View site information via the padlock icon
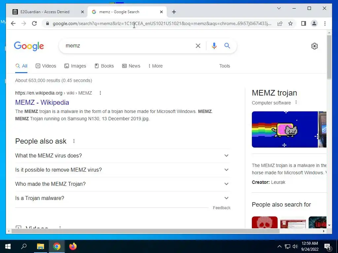Screen dimensions: 338x253 [x=48, y=23]
